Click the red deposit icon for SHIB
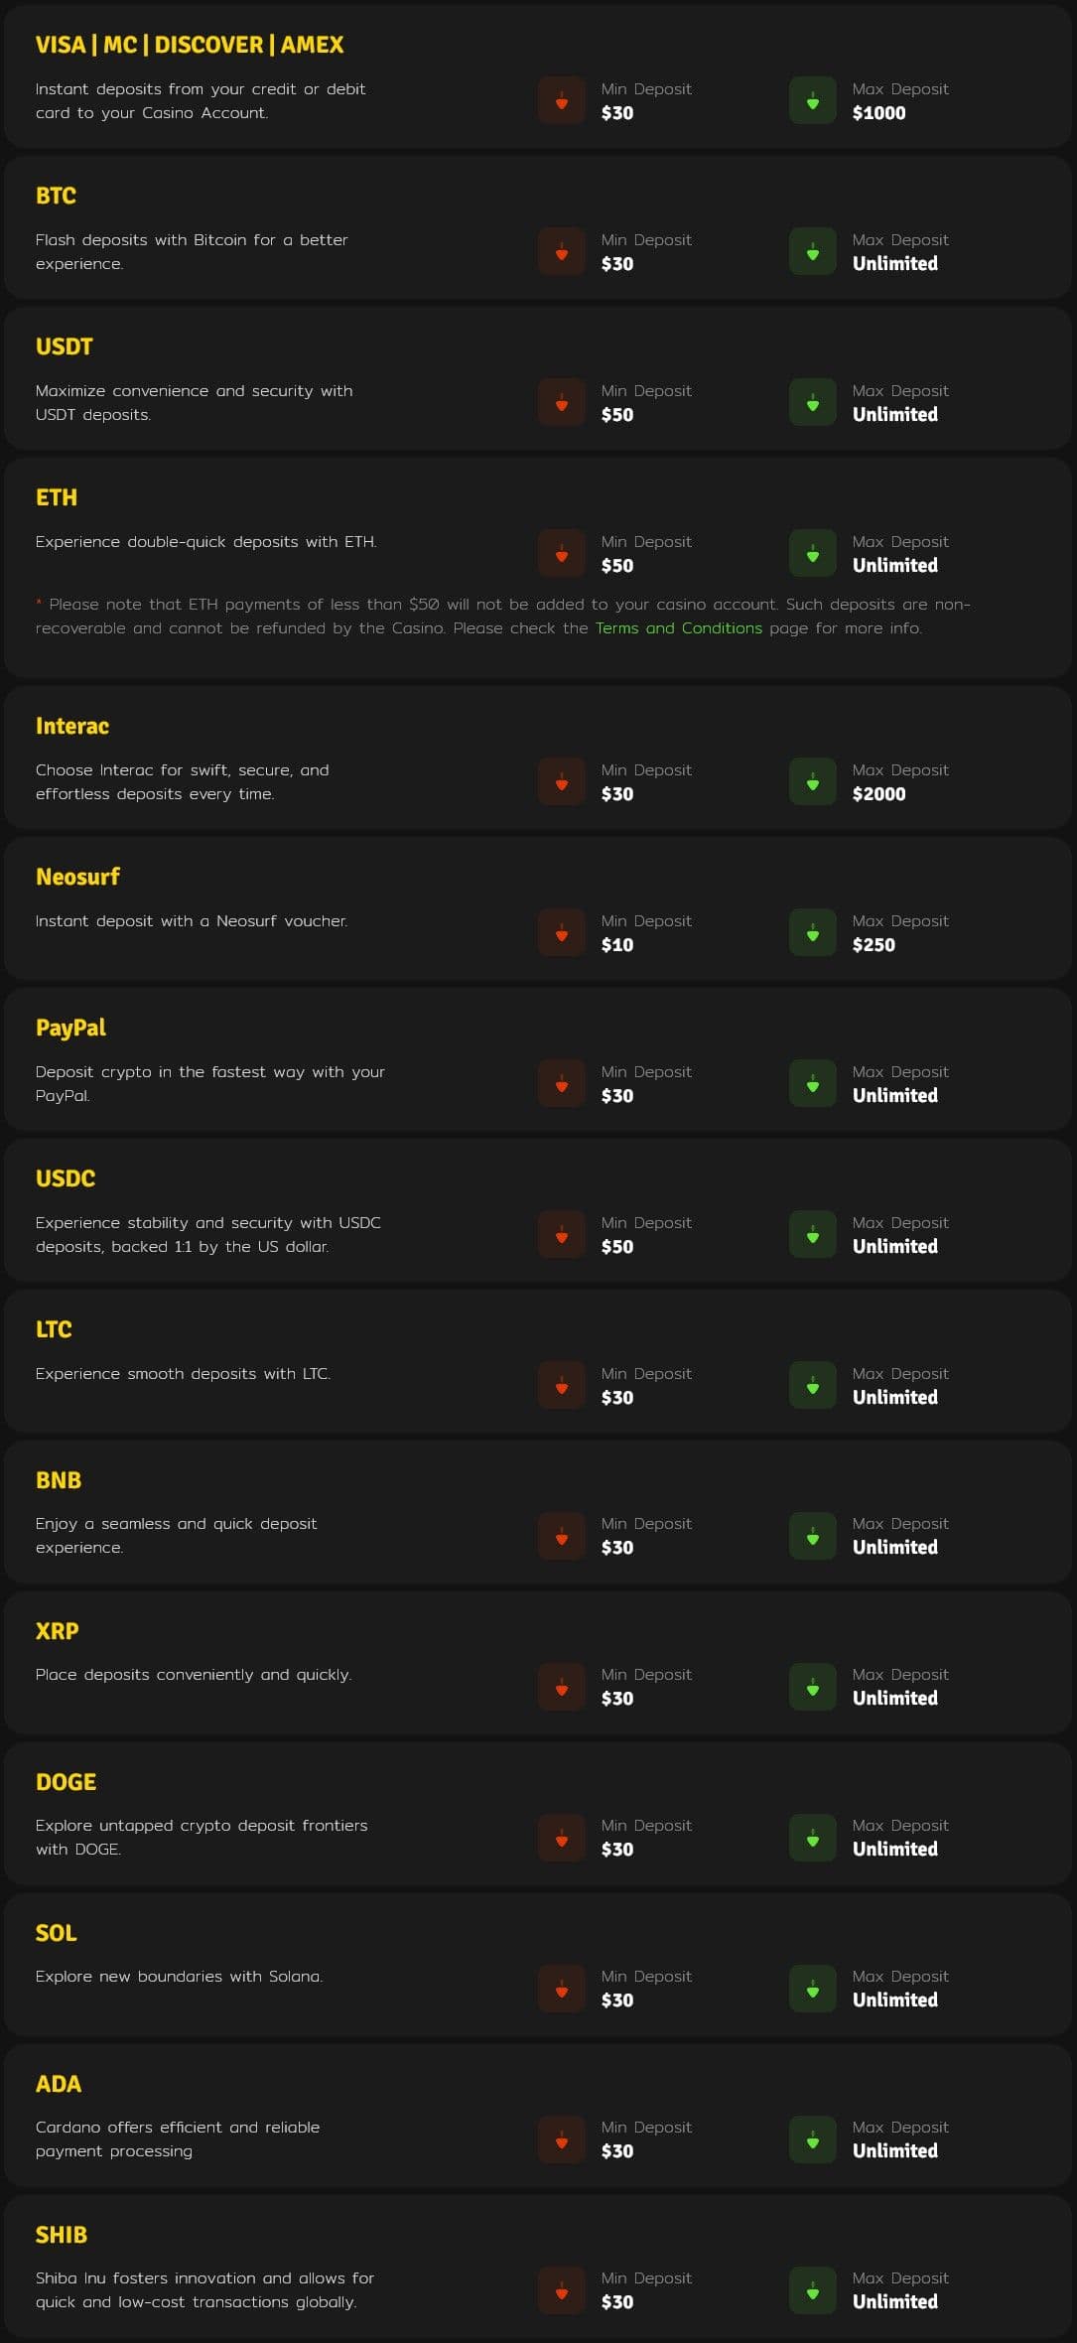The height and width of the screenshot is (2343, 1077). 561,2290
